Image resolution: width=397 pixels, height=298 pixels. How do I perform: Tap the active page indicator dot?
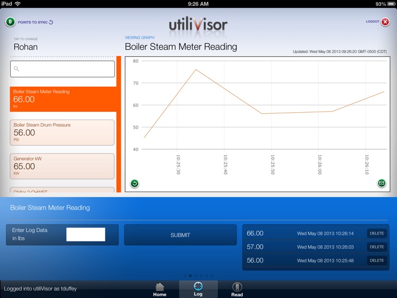191,276
